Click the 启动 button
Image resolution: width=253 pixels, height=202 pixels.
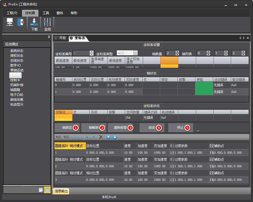pyautogui.click(x=152, y=128)
